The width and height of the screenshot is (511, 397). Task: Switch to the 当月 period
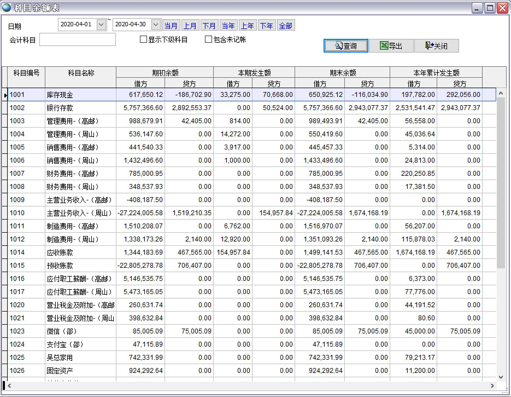pos(171,25)
